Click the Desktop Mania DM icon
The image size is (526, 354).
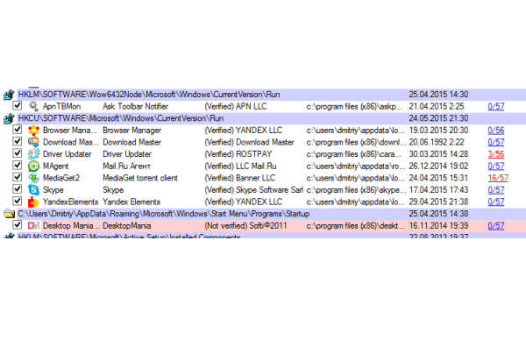pyautogui.click(x=33, y=225)
